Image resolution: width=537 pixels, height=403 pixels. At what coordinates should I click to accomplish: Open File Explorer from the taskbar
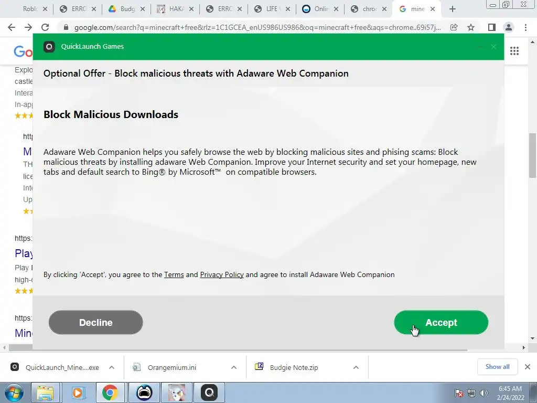(45, 393)
